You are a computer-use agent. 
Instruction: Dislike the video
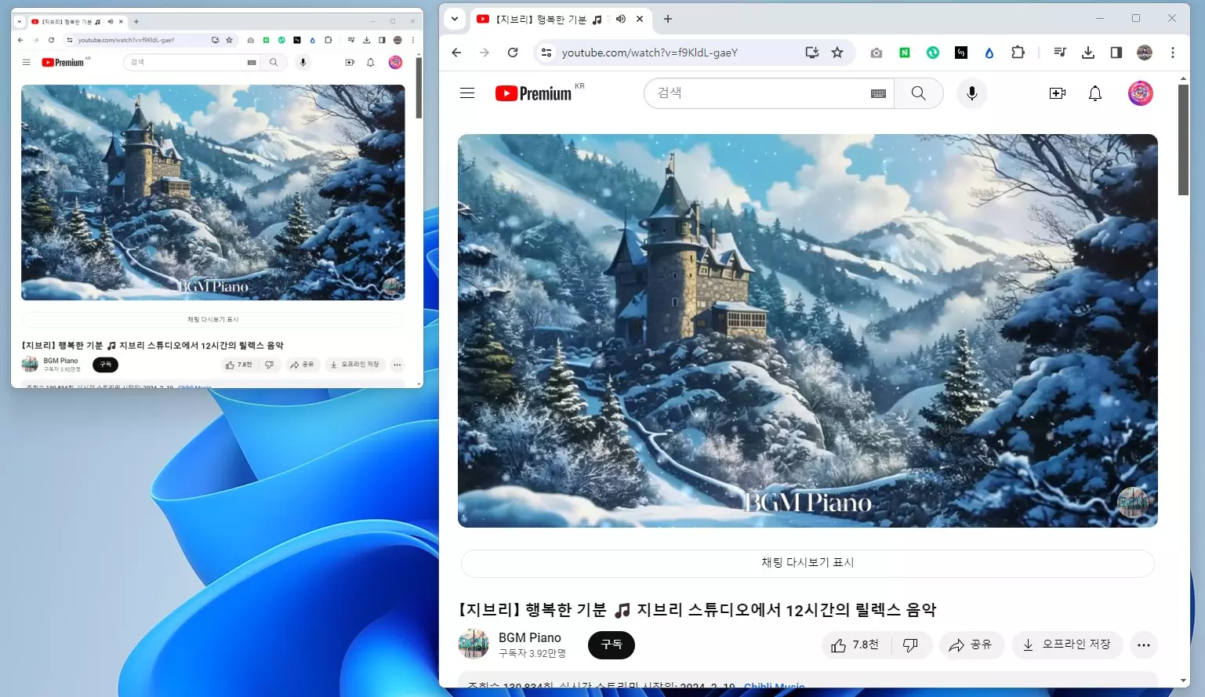[x=910, y=644]
